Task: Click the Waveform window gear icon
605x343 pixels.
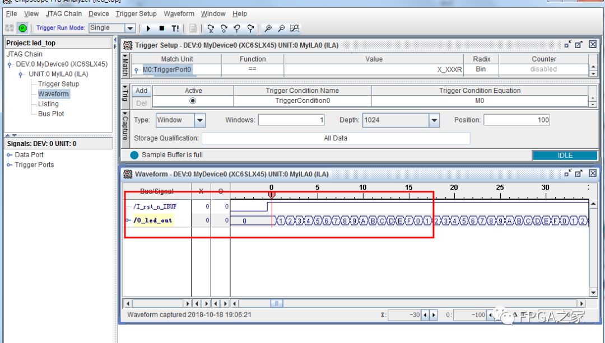Action: (128, 174)
